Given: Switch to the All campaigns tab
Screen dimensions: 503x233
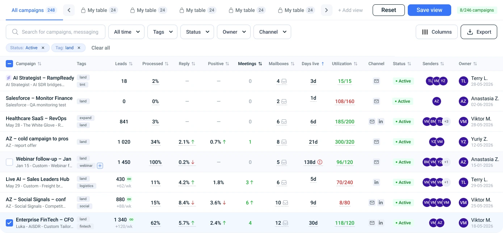Looking at the screenshot, I should coord(34,10).
